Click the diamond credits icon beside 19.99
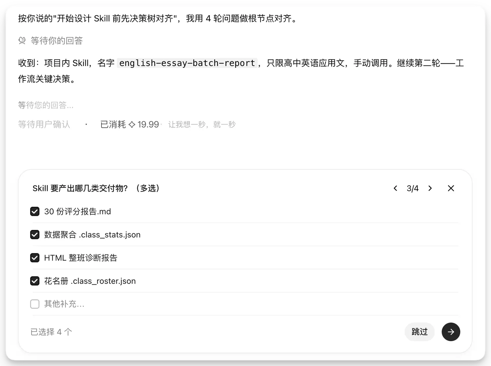Screen dimensions: 491x366 pyautogui.click(x=132, y=125)
